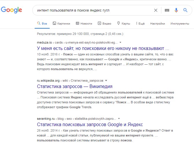The height and width of the screenshot is (144, 194).
Task: Click the Карты tab location pin icon
Action: point(119,23)
